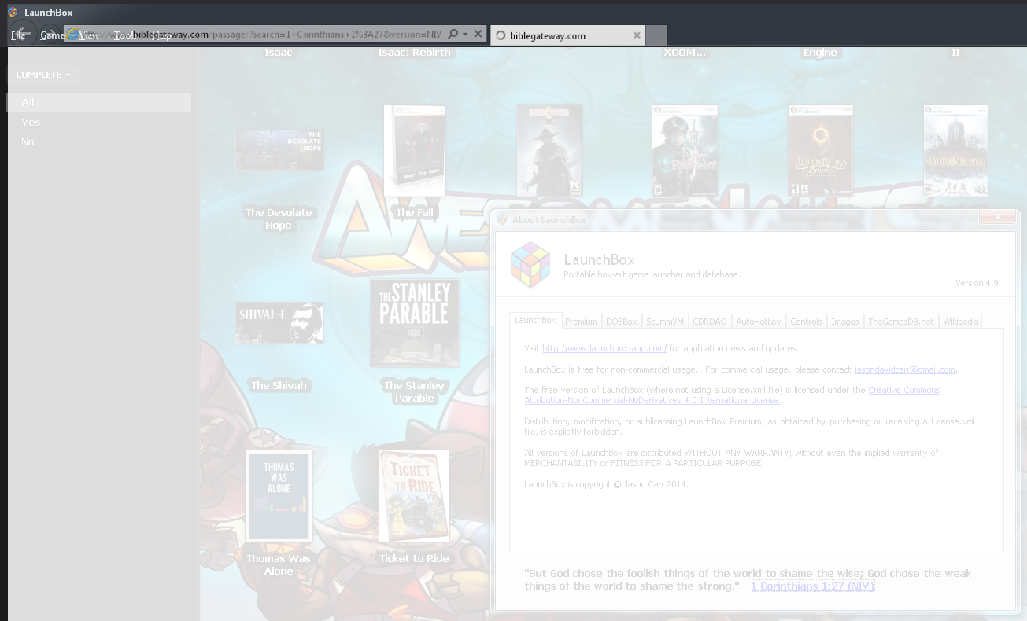Select Ticket to Ride box art

415,496
